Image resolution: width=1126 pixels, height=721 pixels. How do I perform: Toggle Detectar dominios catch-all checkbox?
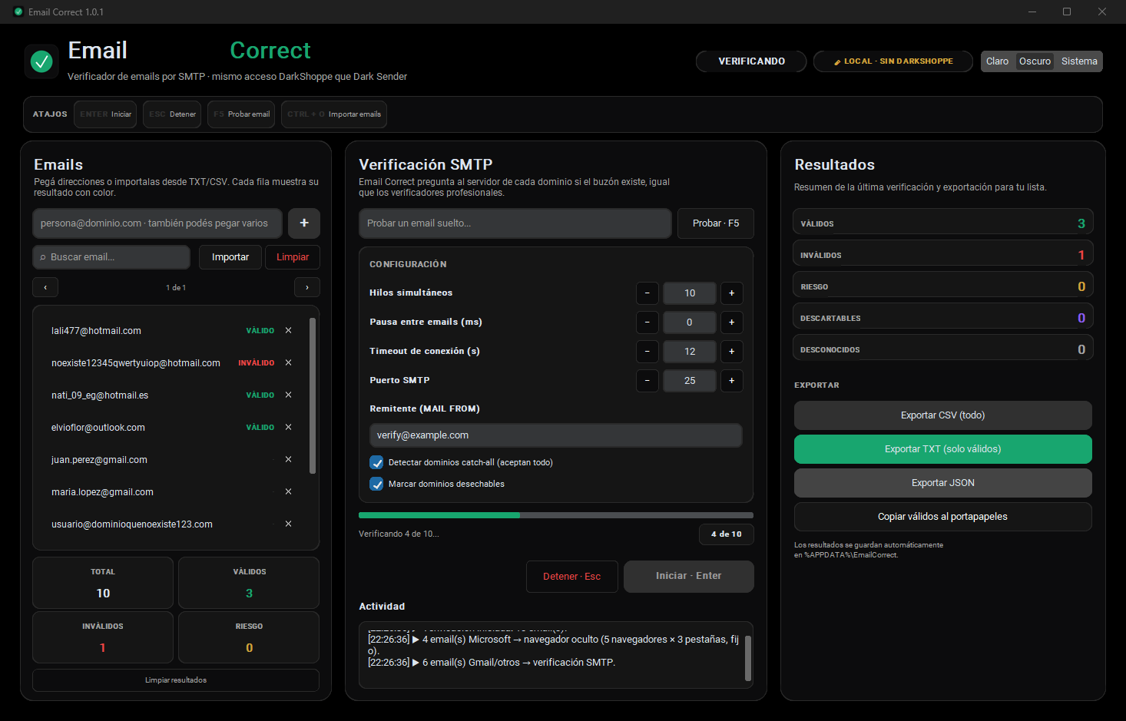point(376,462)
